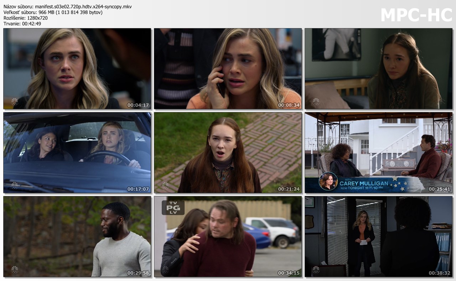Click the NBC peacock watermark in the 00:04:17 frame
This screenshot has width=456, height=281.
[x=14, y=102]
